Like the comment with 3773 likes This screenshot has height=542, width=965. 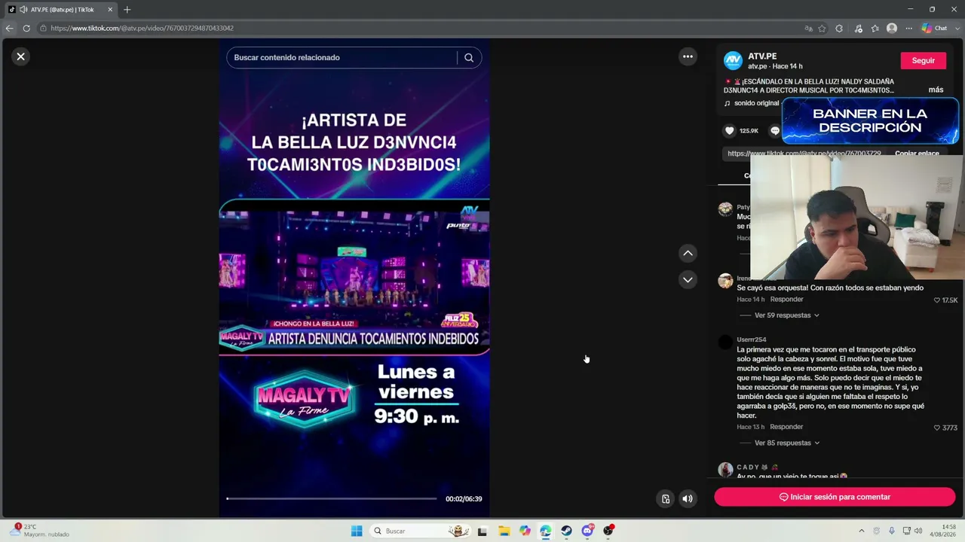(937, 428)
